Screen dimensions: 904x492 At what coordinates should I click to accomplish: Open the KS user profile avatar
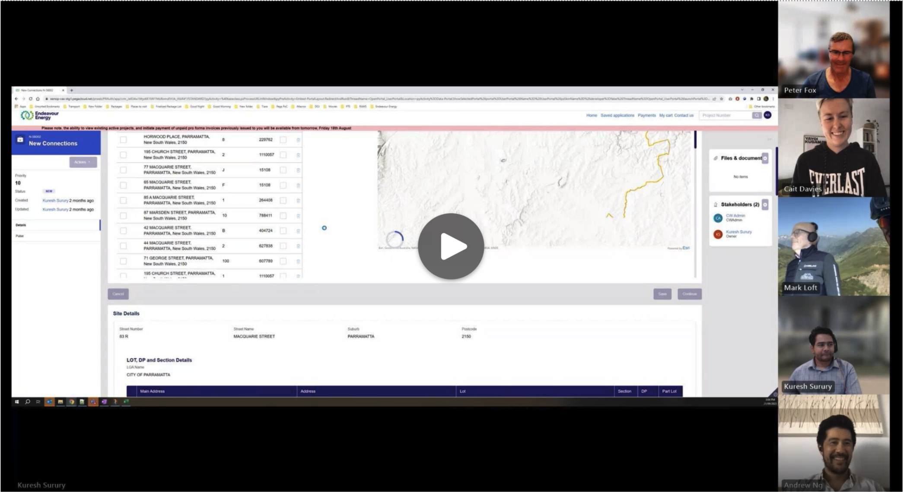767,115
